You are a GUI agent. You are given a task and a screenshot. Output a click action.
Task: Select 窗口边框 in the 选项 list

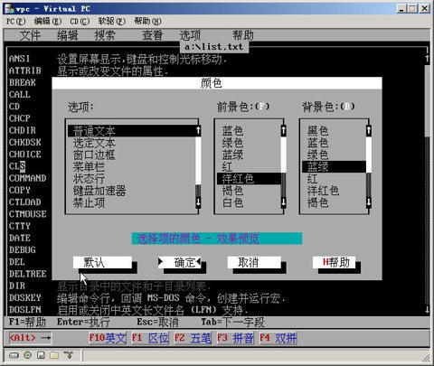pyautogui.click(x=131, y=155)
